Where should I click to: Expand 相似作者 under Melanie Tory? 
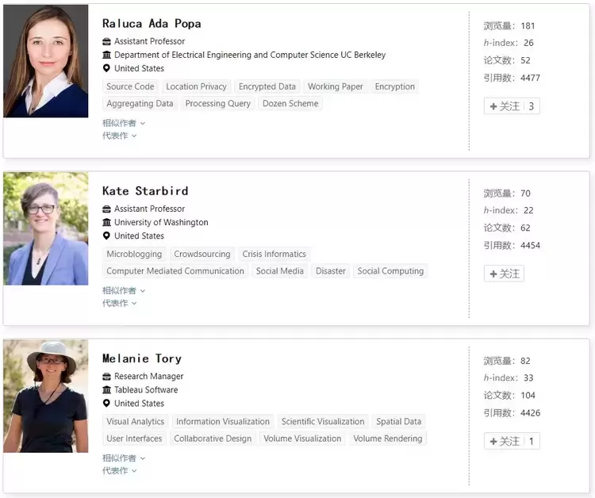124,458
